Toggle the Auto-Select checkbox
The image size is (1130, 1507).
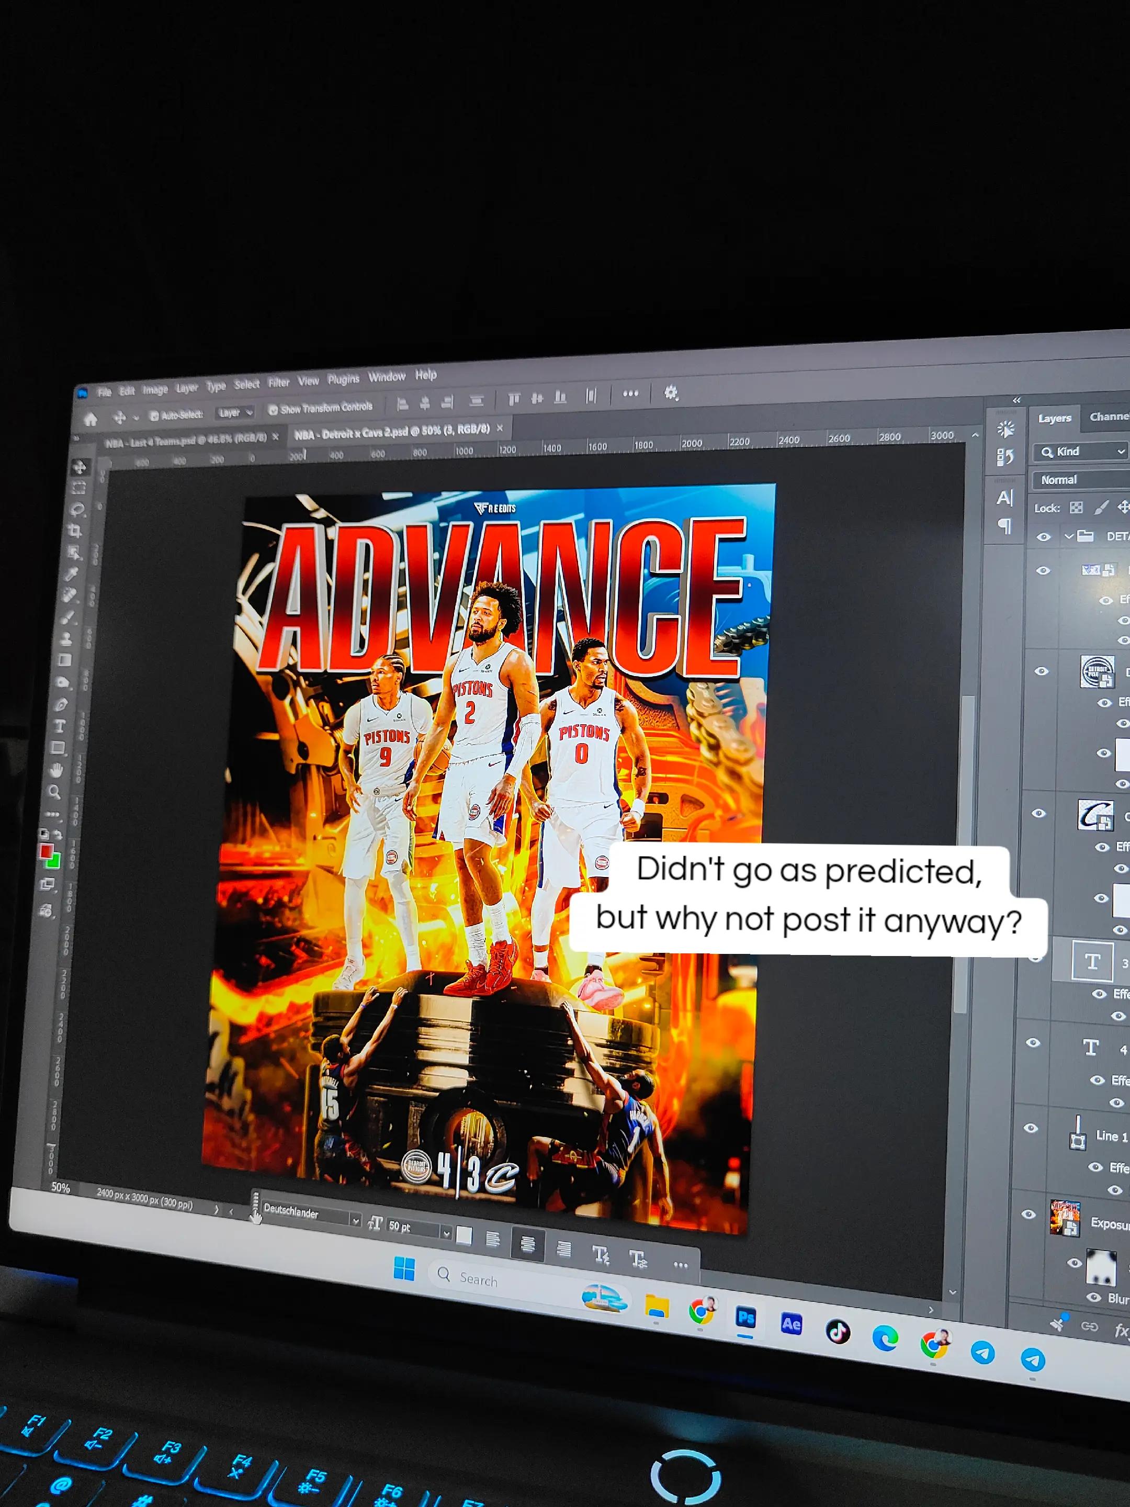(154, 415)
